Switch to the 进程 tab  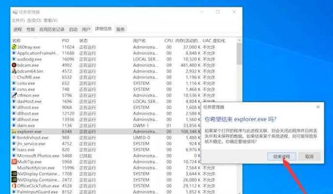tap(17, 29)
